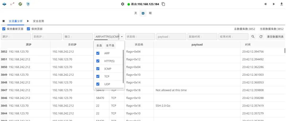Open settings via the gear icon
The image size is (286, 121).
pyautogui.click(x=123, y=4)
